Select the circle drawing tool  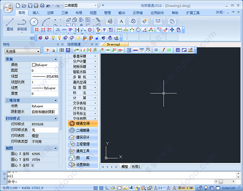point(34,22)
